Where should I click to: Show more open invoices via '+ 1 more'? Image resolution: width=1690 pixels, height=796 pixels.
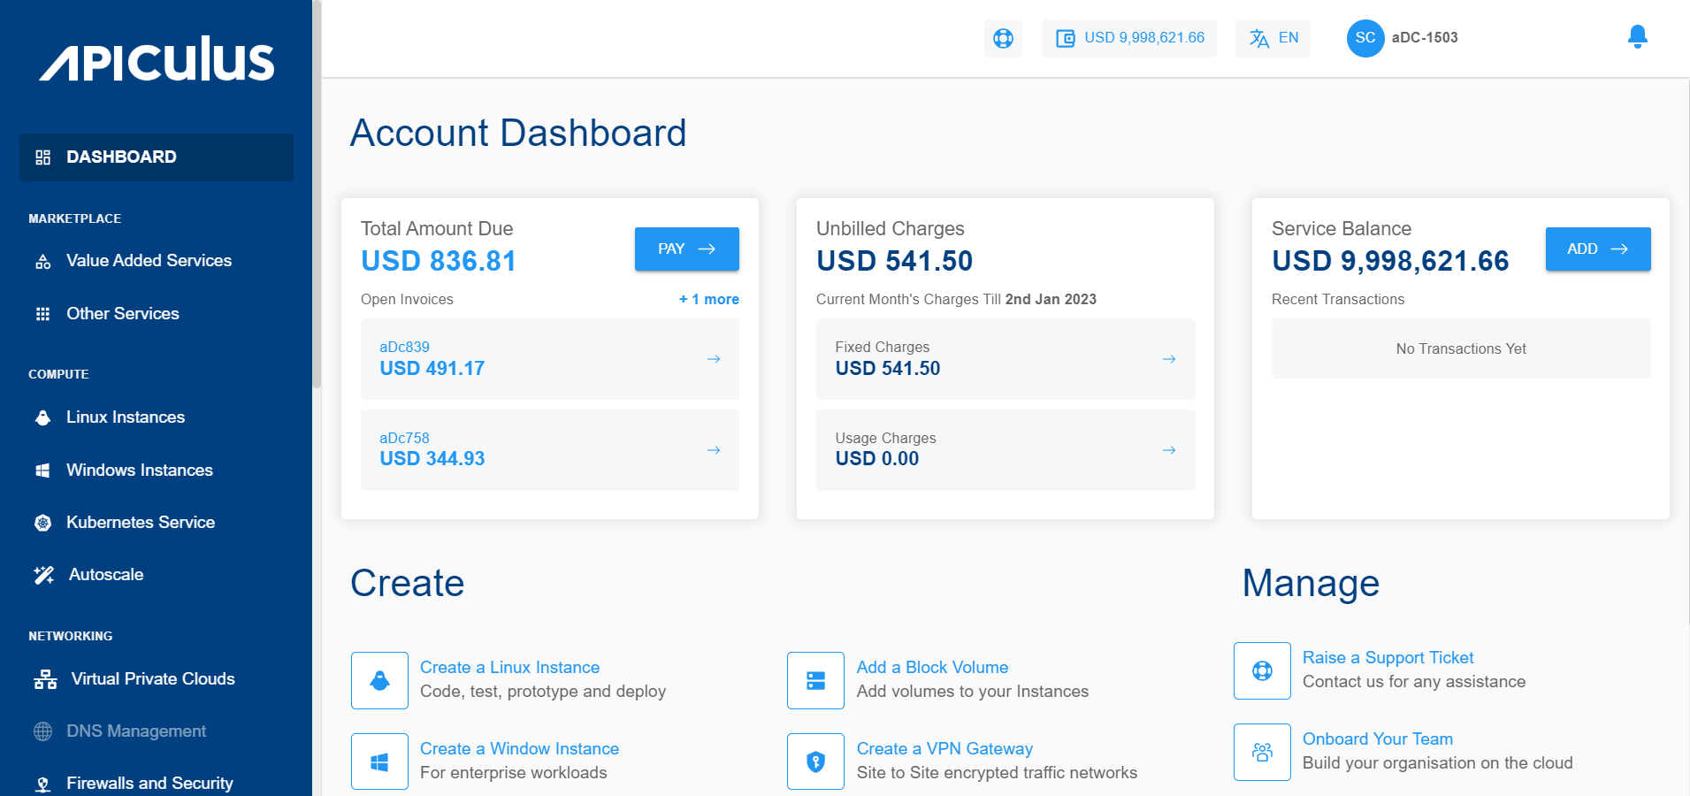(709, 300)
